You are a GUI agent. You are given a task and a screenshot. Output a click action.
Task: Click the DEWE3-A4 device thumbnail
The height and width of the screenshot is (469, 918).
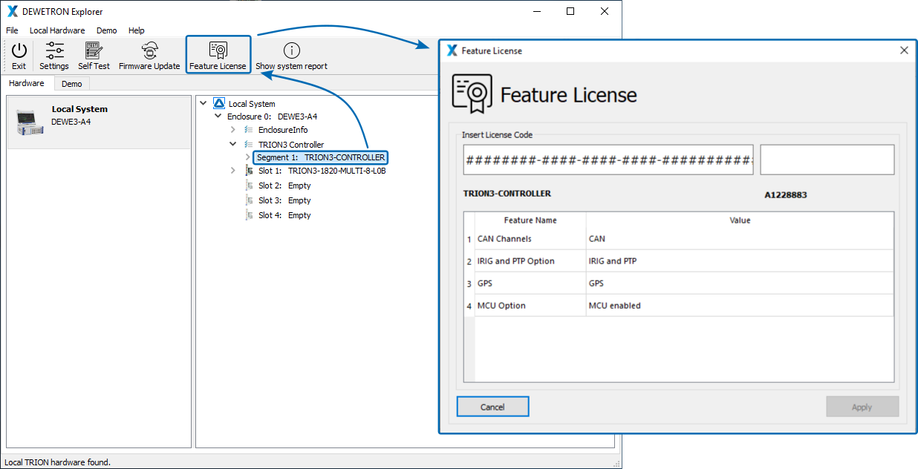click(30, 122)
